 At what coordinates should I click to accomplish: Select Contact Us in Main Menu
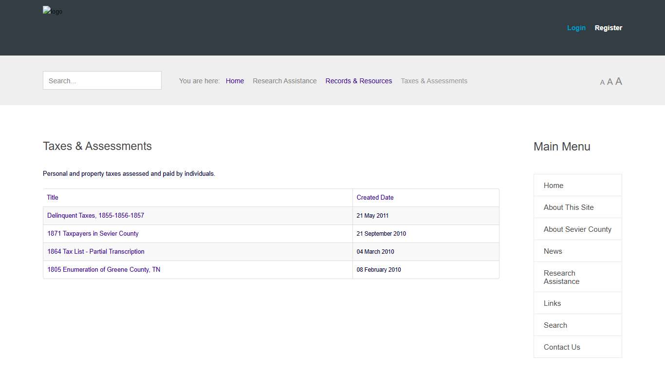pos(562,347)
